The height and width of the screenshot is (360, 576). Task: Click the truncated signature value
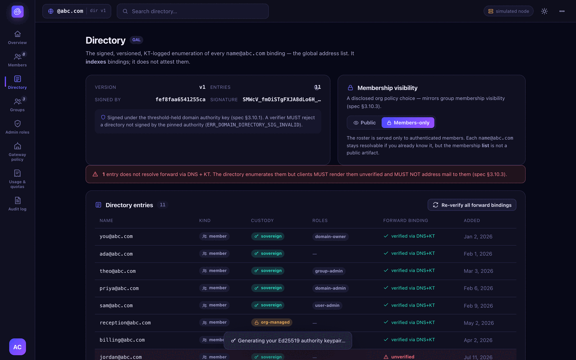[282, 100]
